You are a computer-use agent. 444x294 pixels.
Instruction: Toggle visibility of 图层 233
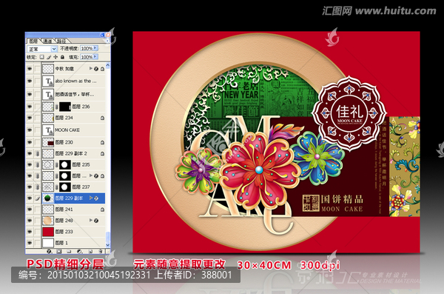29,232
